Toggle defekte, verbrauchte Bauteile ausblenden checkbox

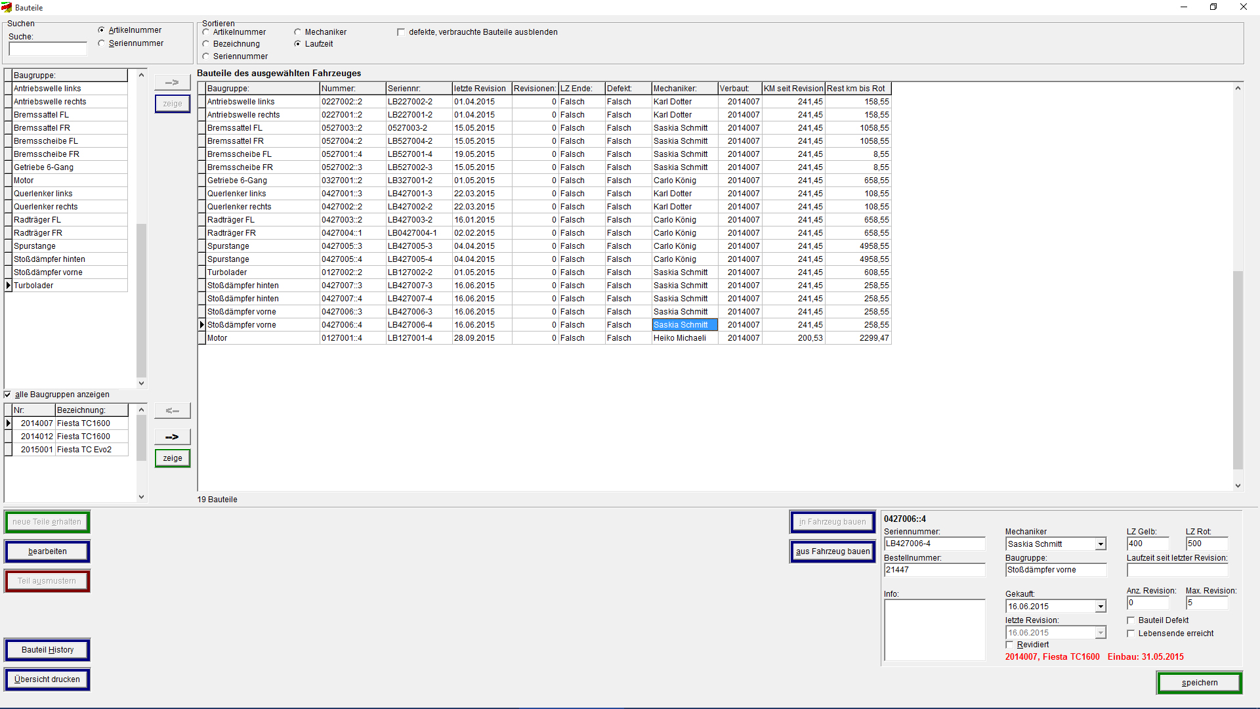point(401,32)
